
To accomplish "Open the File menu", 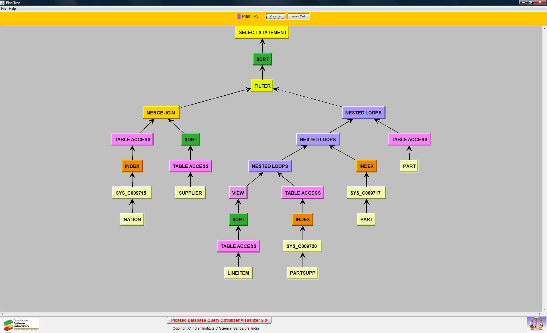I will tap(4, 9).
